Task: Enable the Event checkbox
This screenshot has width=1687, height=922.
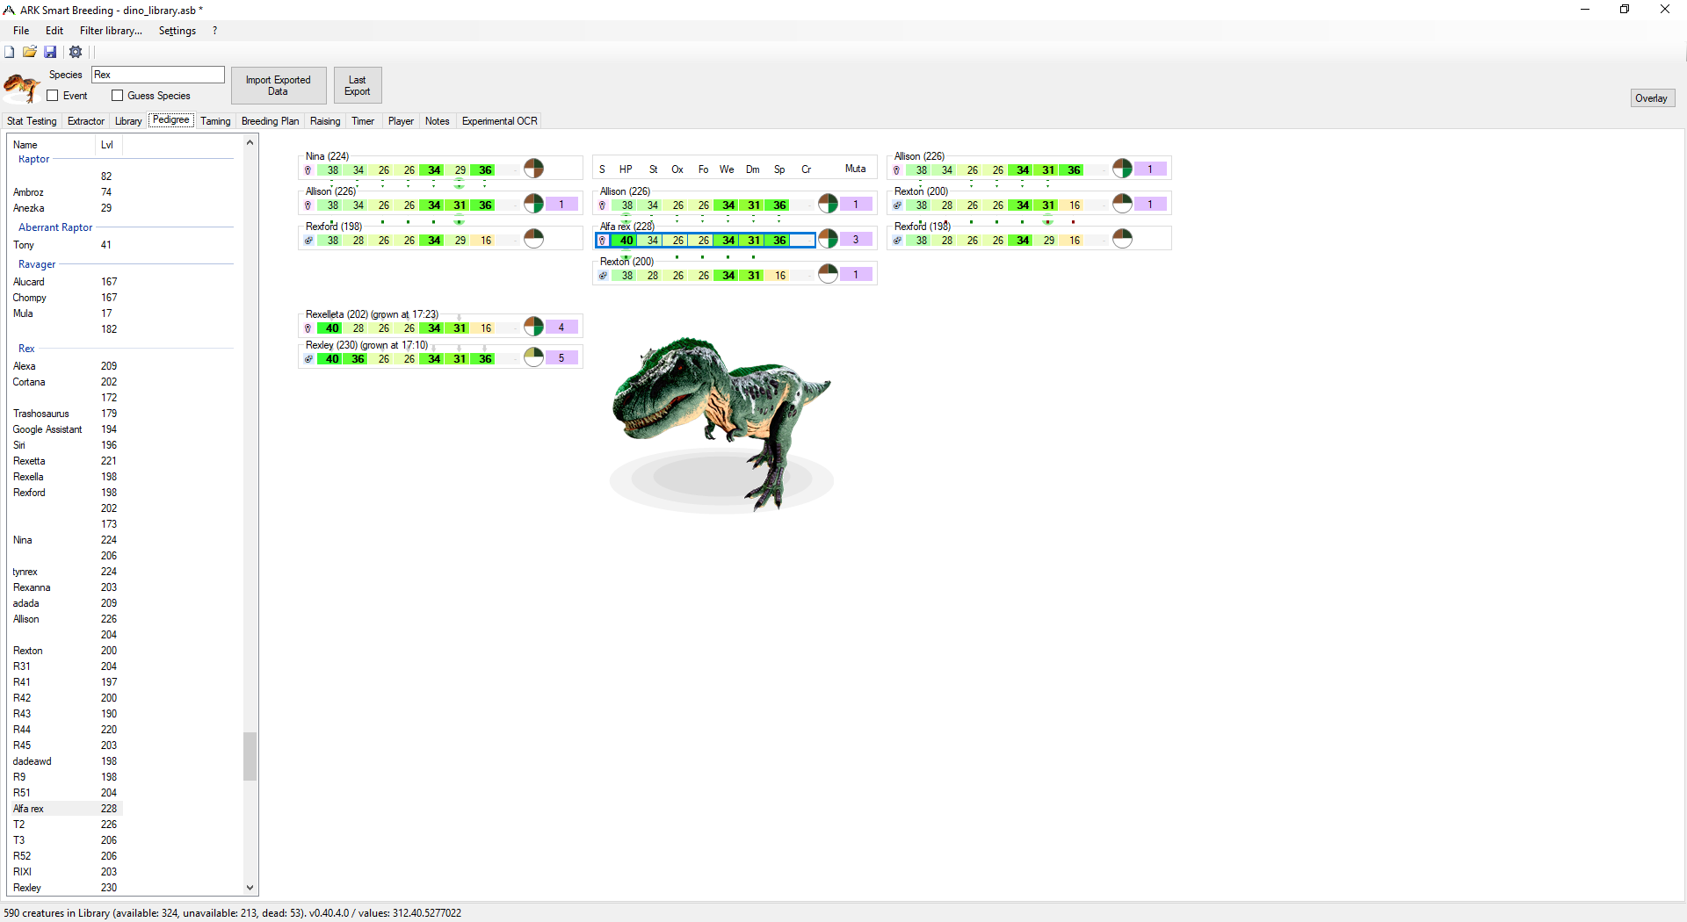Action: click(53, 96)
